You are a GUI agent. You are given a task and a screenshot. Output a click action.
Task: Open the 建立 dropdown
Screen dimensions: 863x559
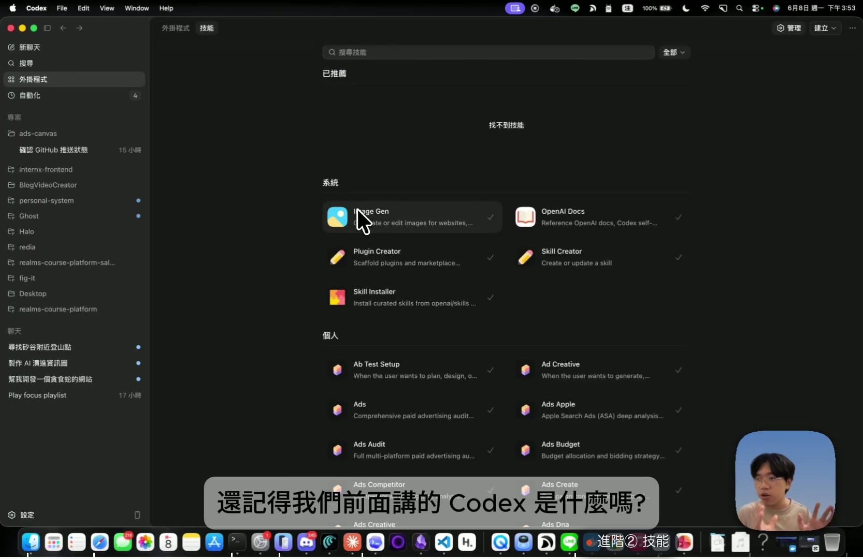(x=825, y=28)
